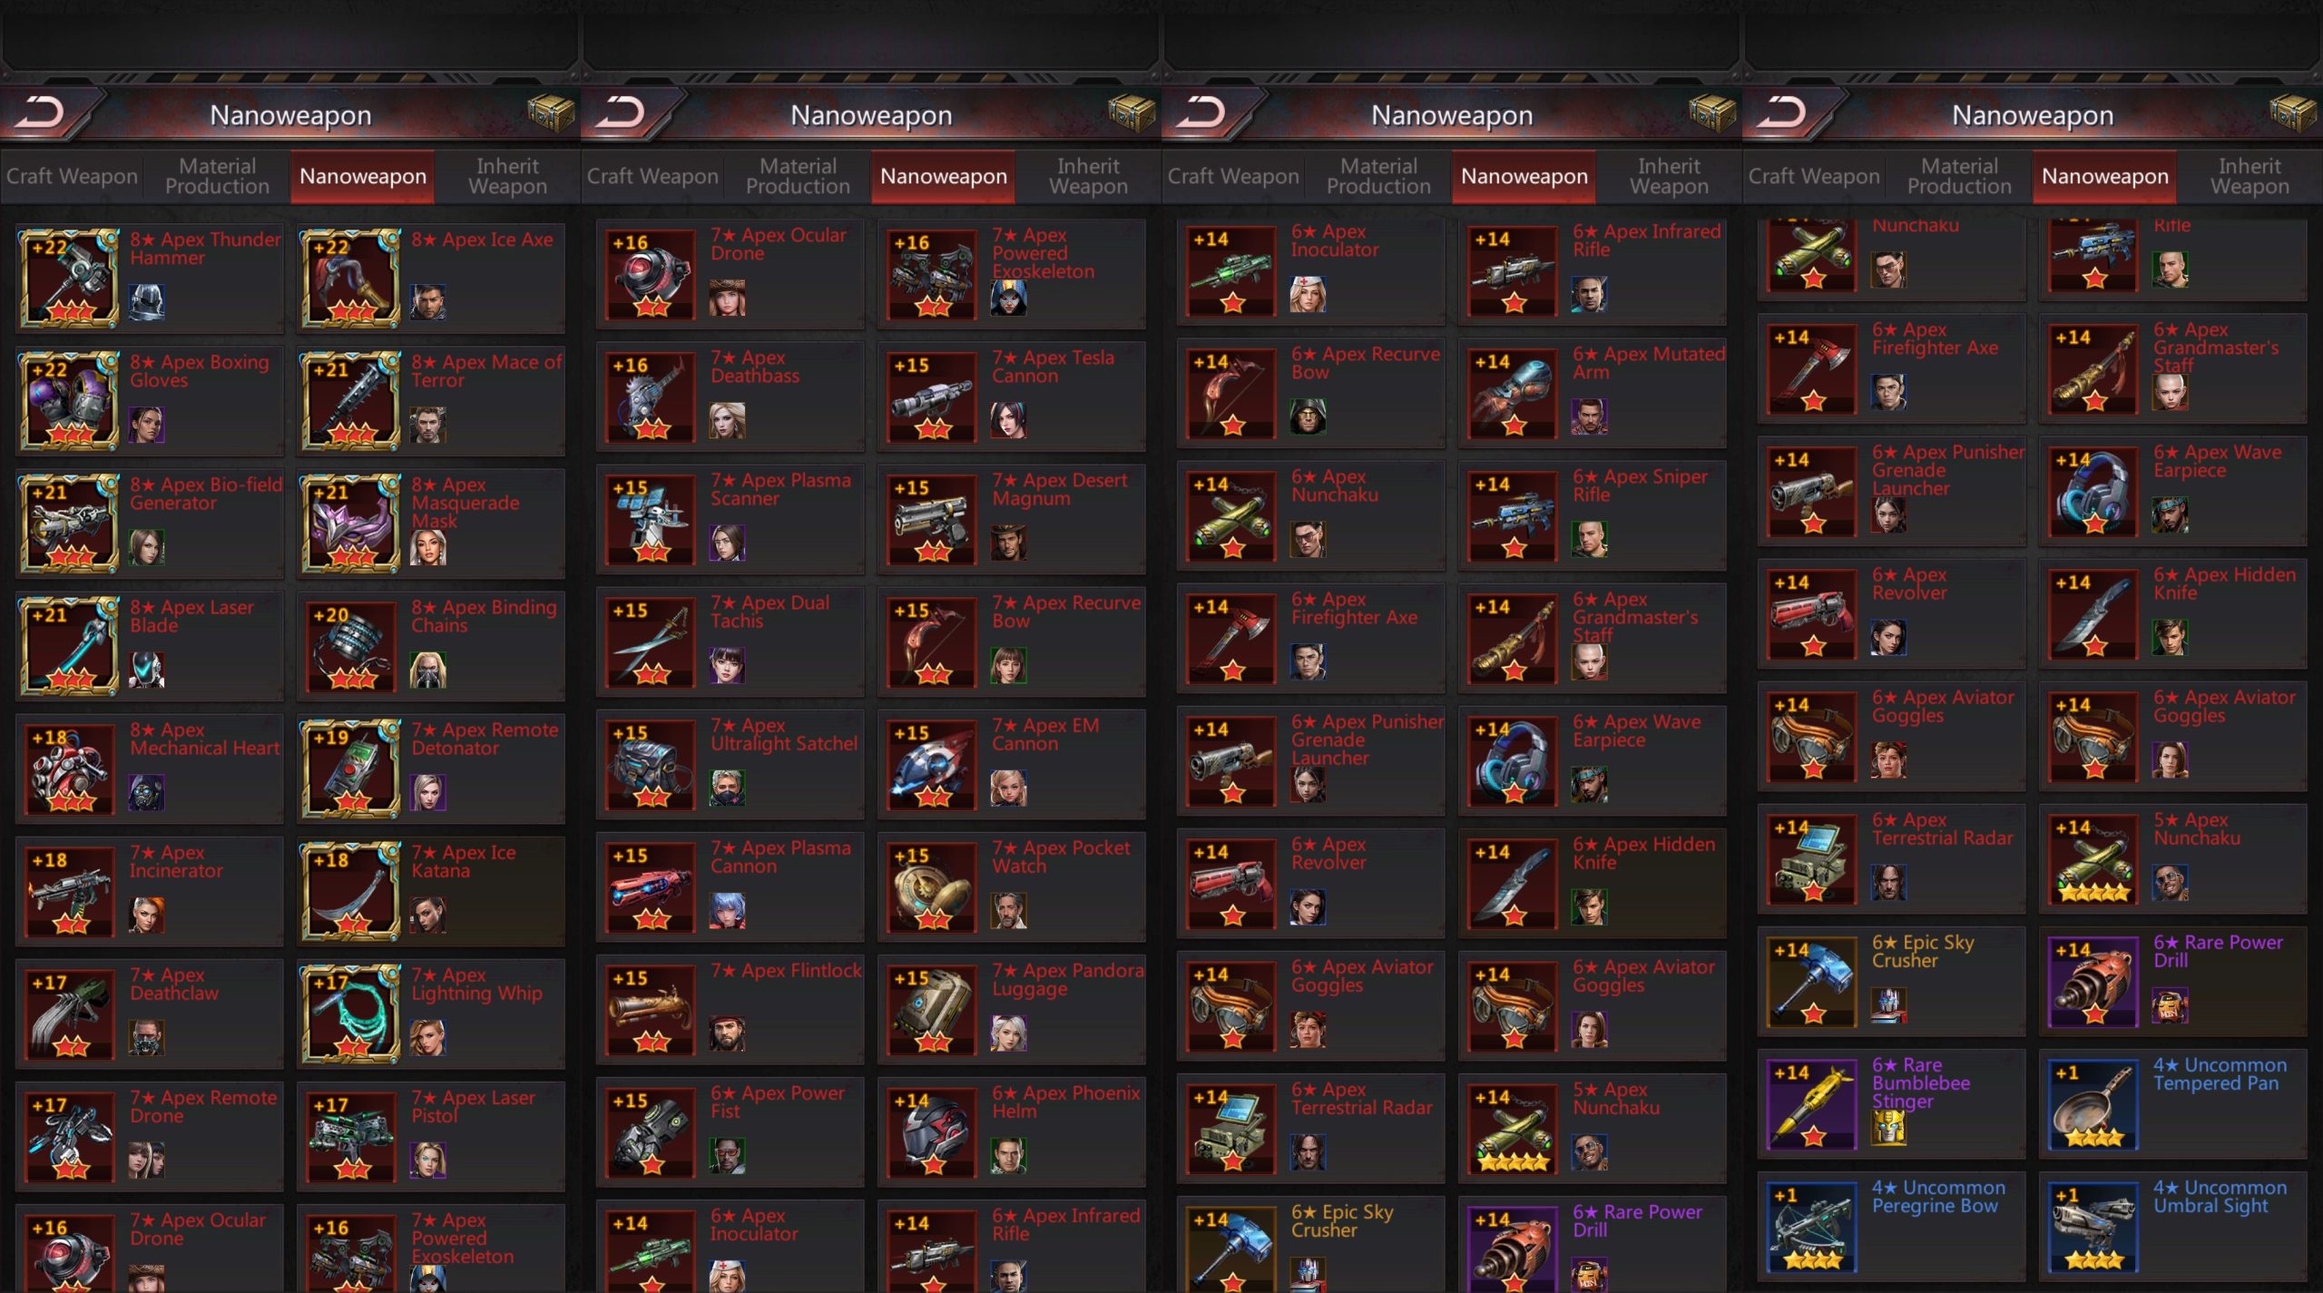The image size is (2323, 1293).
Task: Switch to Craft Weapon tab in leftmost panel
Action: [x=72, y=176]
